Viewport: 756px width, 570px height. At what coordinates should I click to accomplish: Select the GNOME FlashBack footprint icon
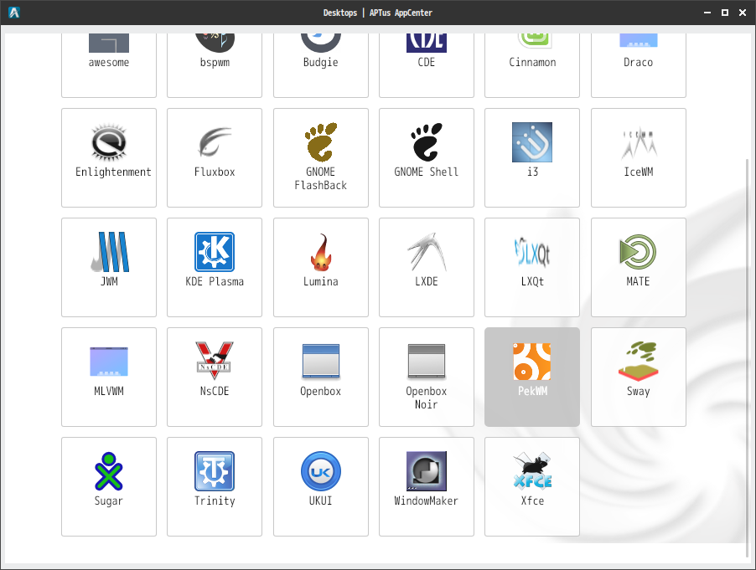[x=321, y=142]
